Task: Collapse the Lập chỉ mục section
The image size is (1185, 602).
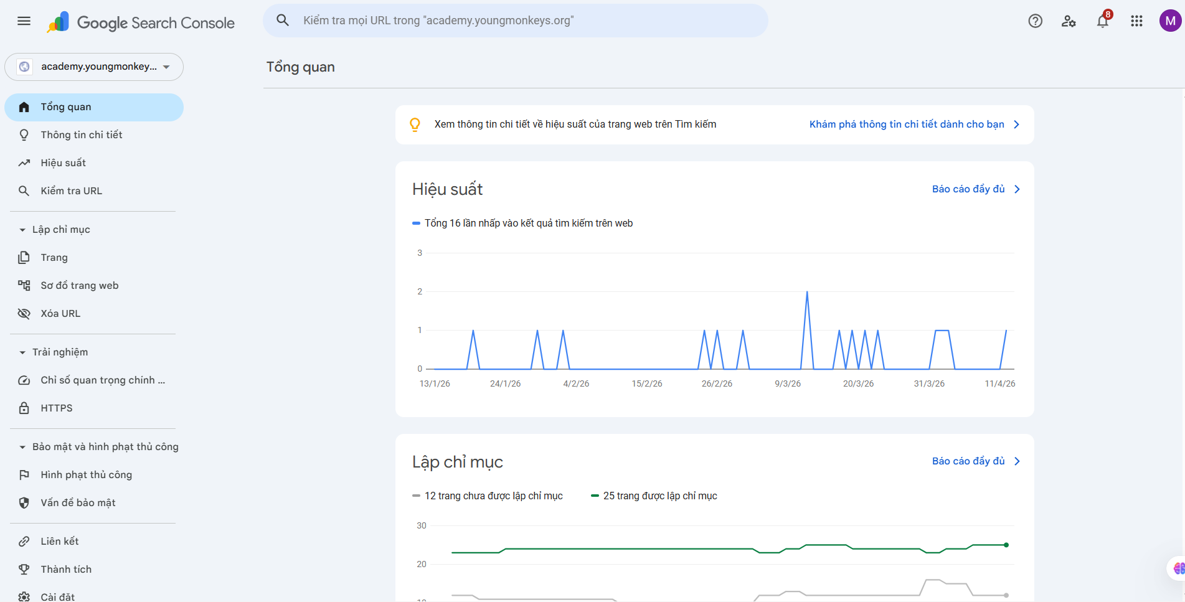Action: (x=22, y=230)
